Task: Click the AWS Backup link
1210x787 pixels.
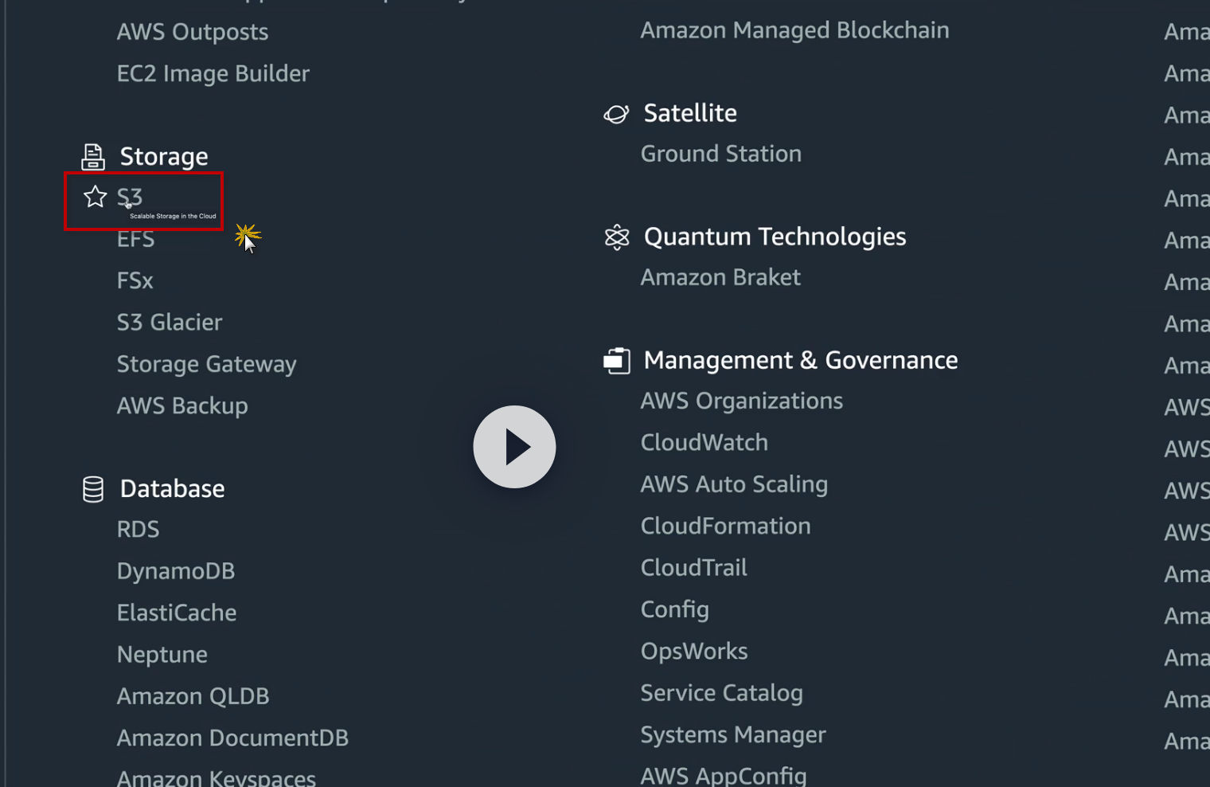Action: click(181, 406)
